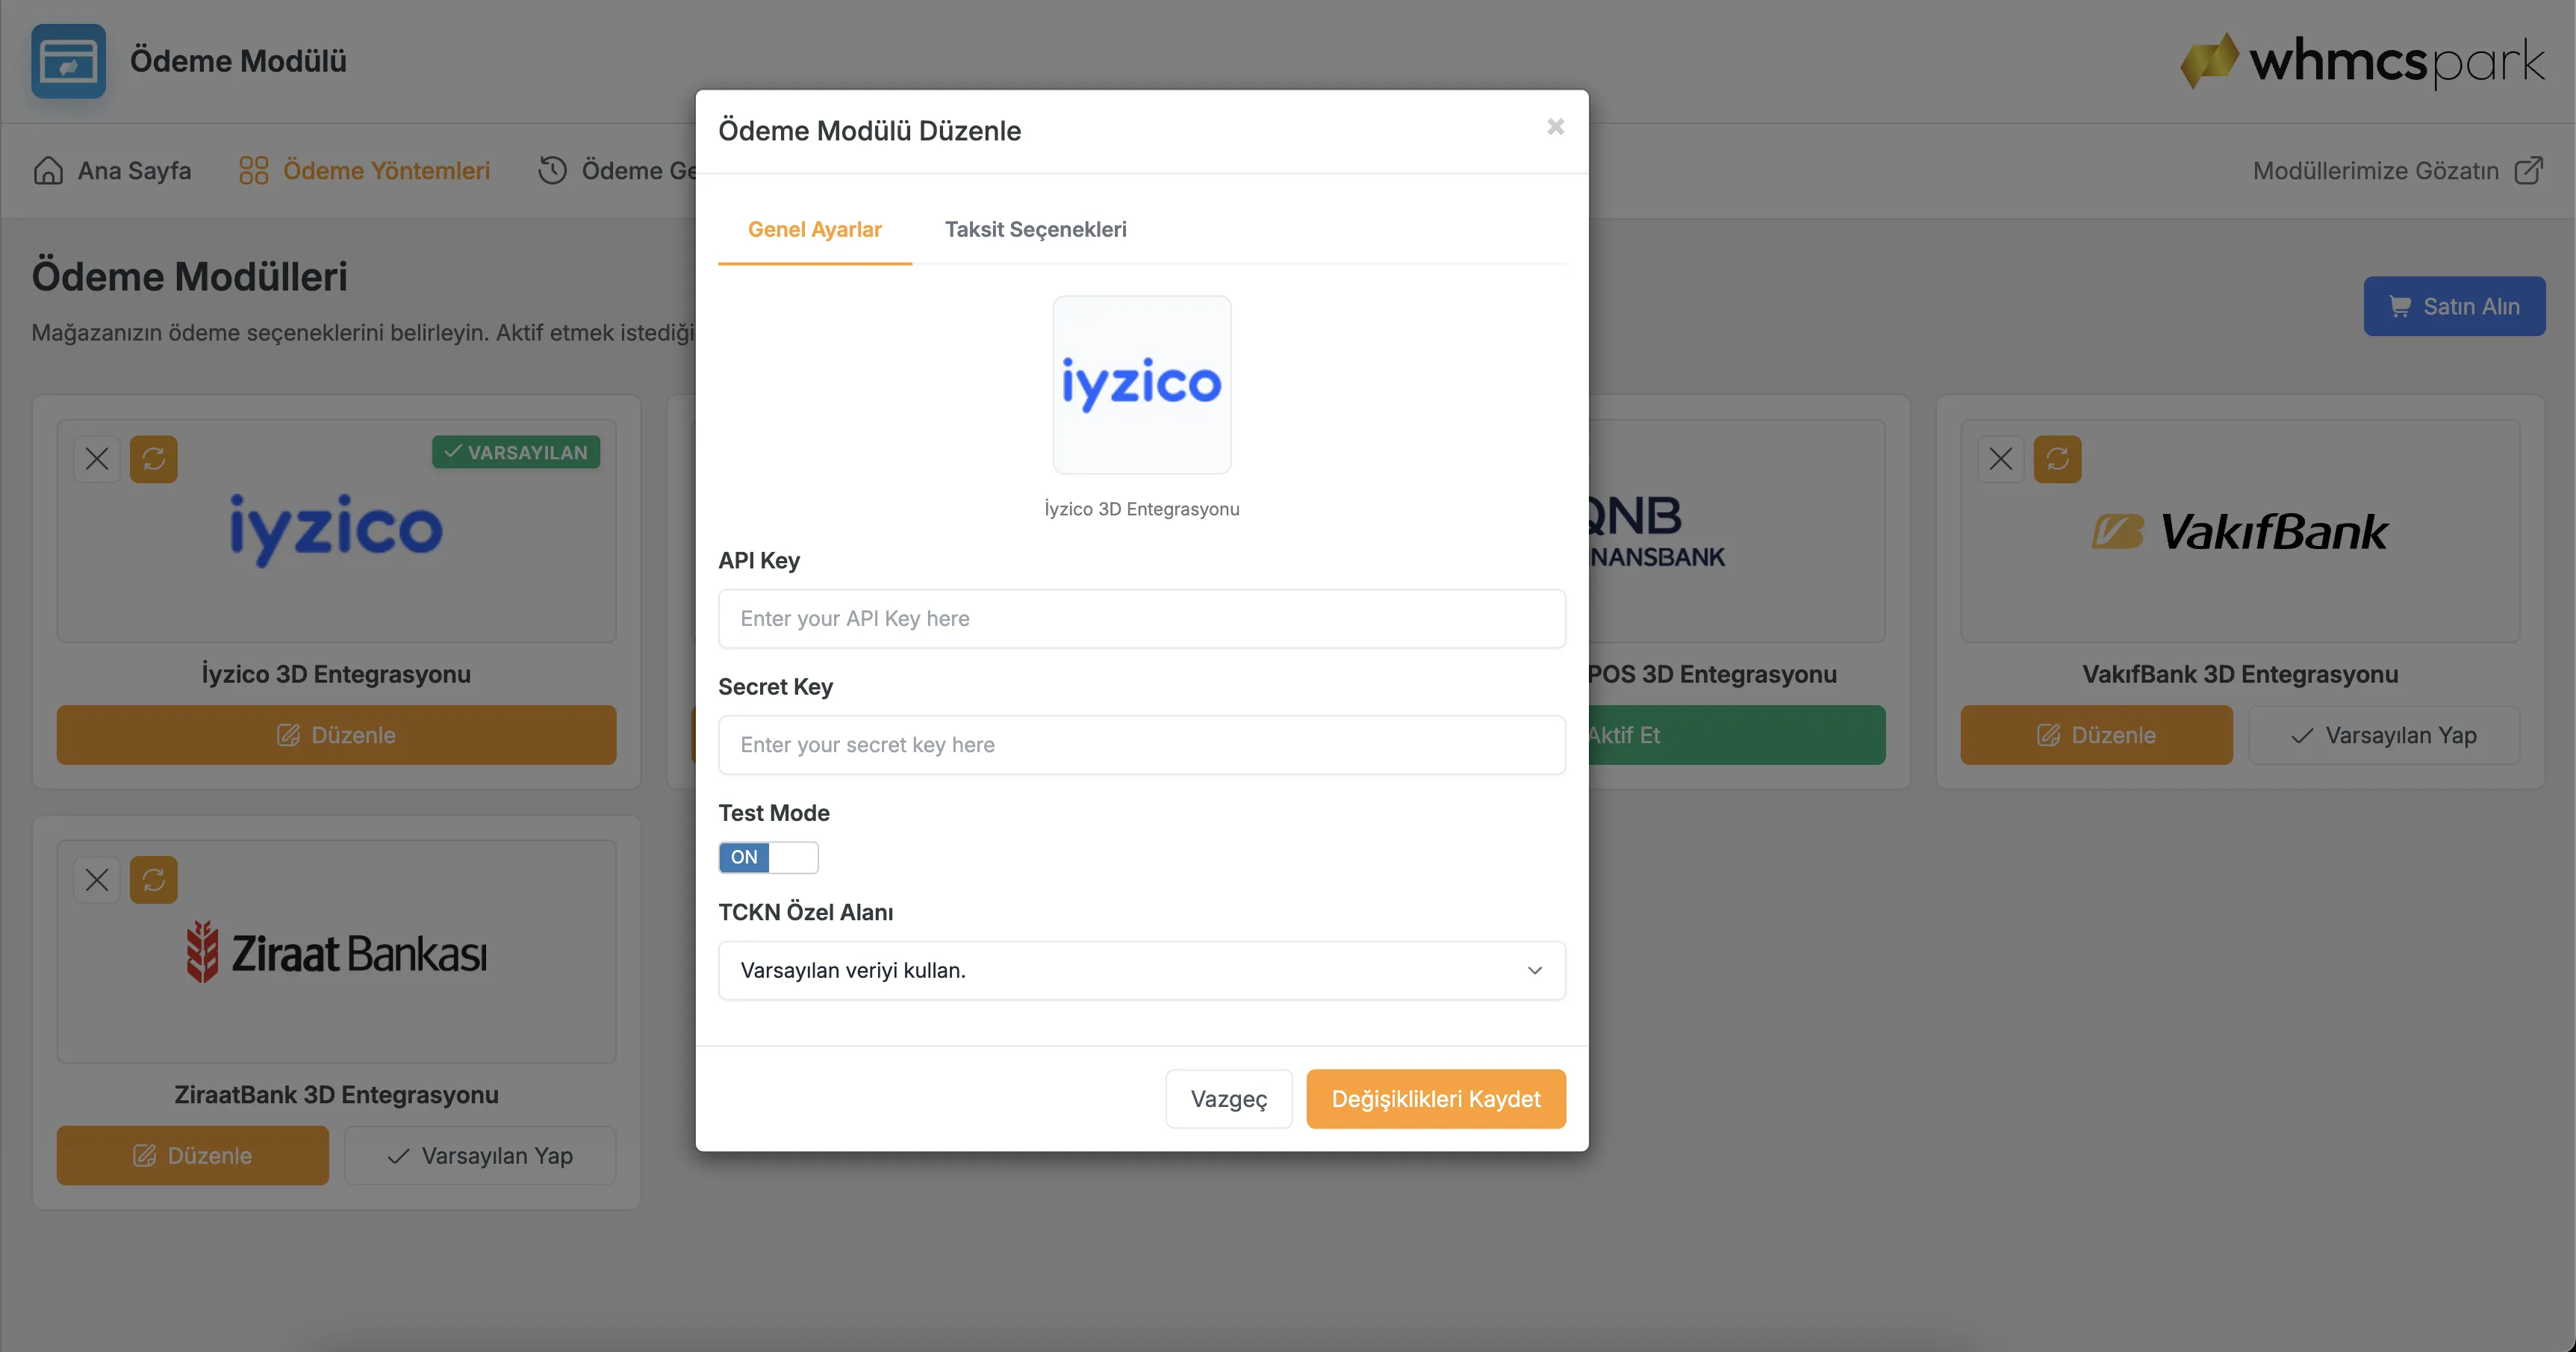The height and width of the screenshot is (1352, 2576).
Task: Deactivate VakıfBank module with X icon
Action: click(x=2000, y=459)
